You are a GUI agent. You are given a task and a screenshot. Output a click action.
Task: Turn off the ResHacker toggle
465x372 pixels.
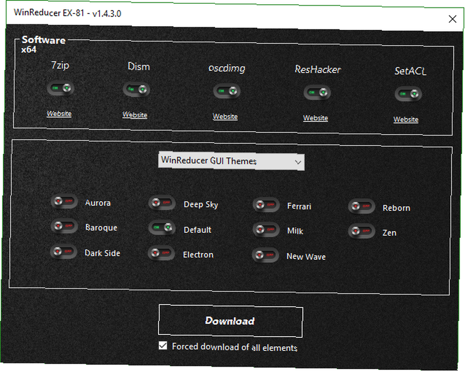click(x=317, y=93)
